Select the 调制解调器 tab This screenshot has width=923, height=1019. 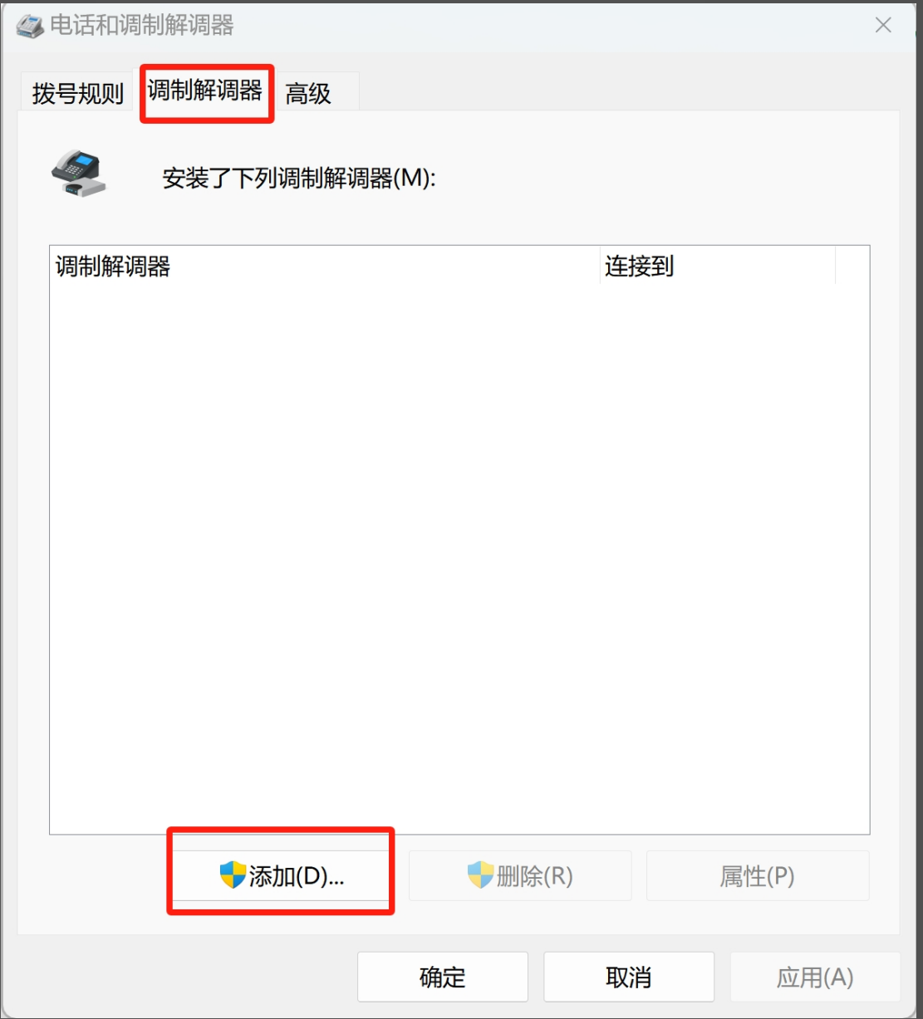(205, 90)
